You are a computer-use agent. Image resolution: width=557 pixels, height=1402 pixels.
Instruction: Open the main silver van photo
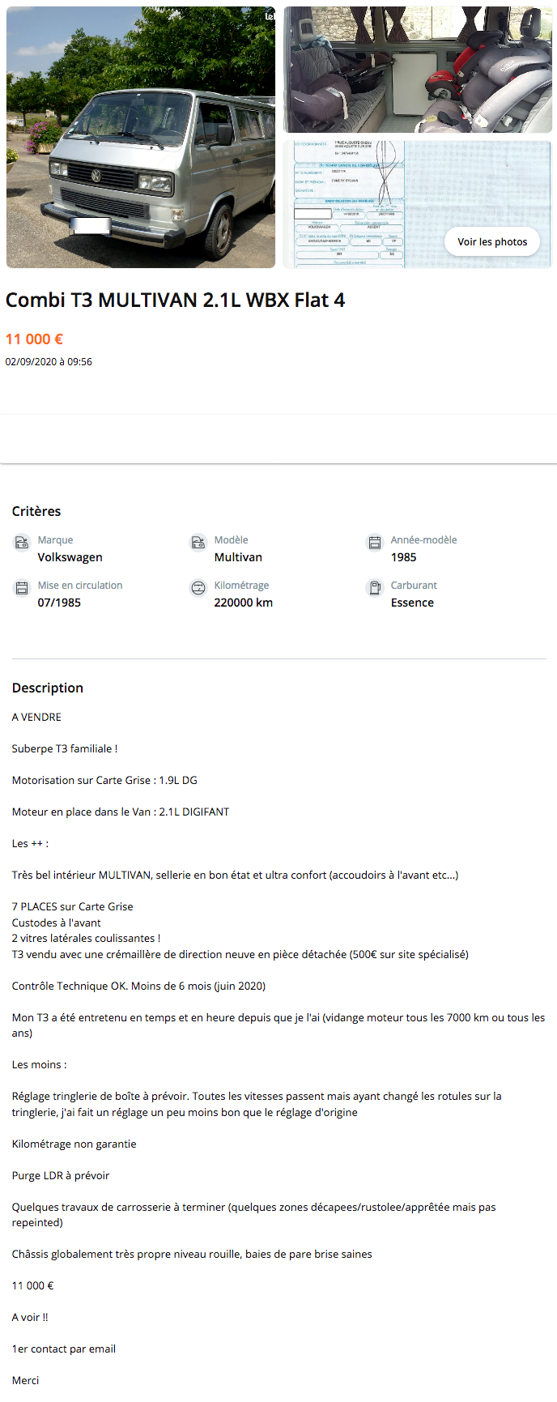[x=141, y=137]
